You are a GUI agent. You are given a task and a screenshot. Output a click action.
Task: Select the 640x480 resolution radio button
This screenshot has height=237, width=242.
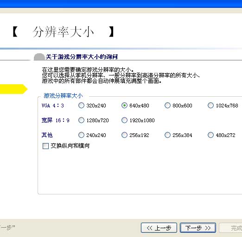click(x=124, y=106)
